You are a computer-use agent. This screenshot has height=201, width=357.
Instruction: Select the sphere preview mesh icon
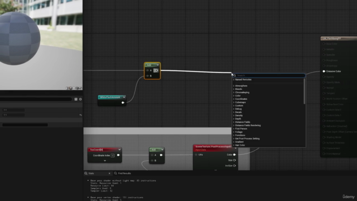[71, 88]
